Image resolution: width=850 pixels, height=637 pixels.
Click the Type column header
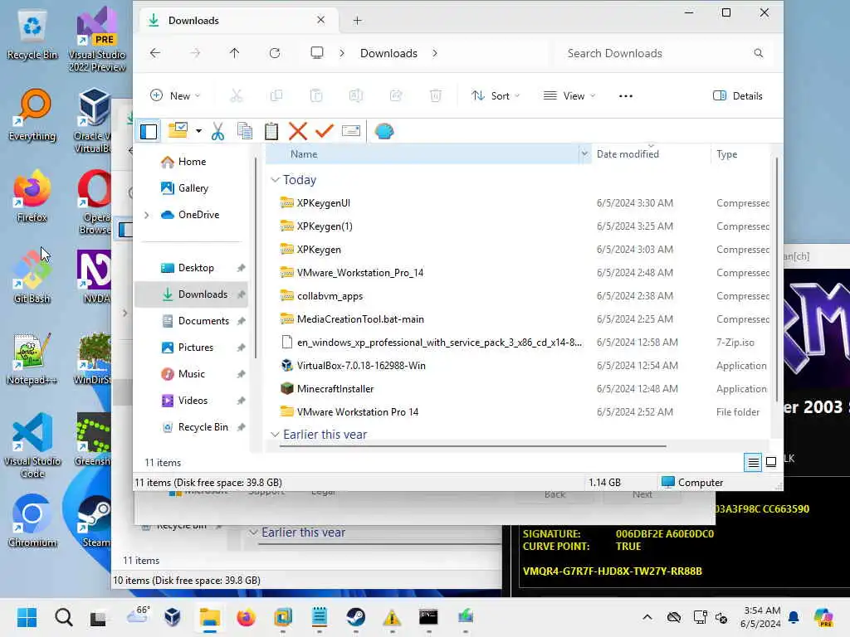click(x=727, y=154)
